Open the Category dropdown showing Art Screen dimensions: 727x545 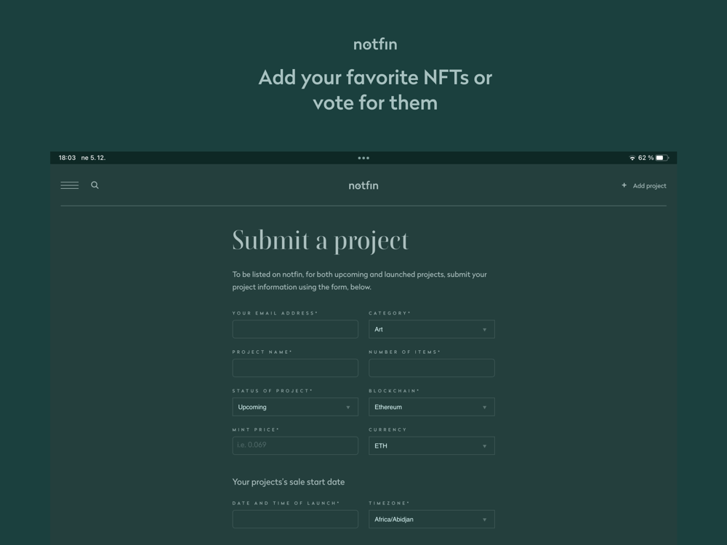coord(431,329)
